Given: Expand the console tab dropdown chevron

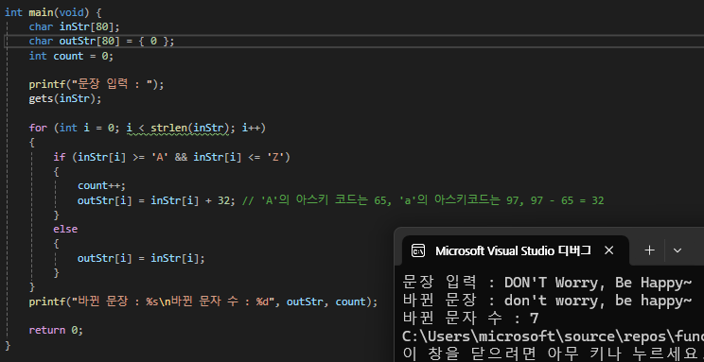Looking at the screenshot, I should point(678,250).
